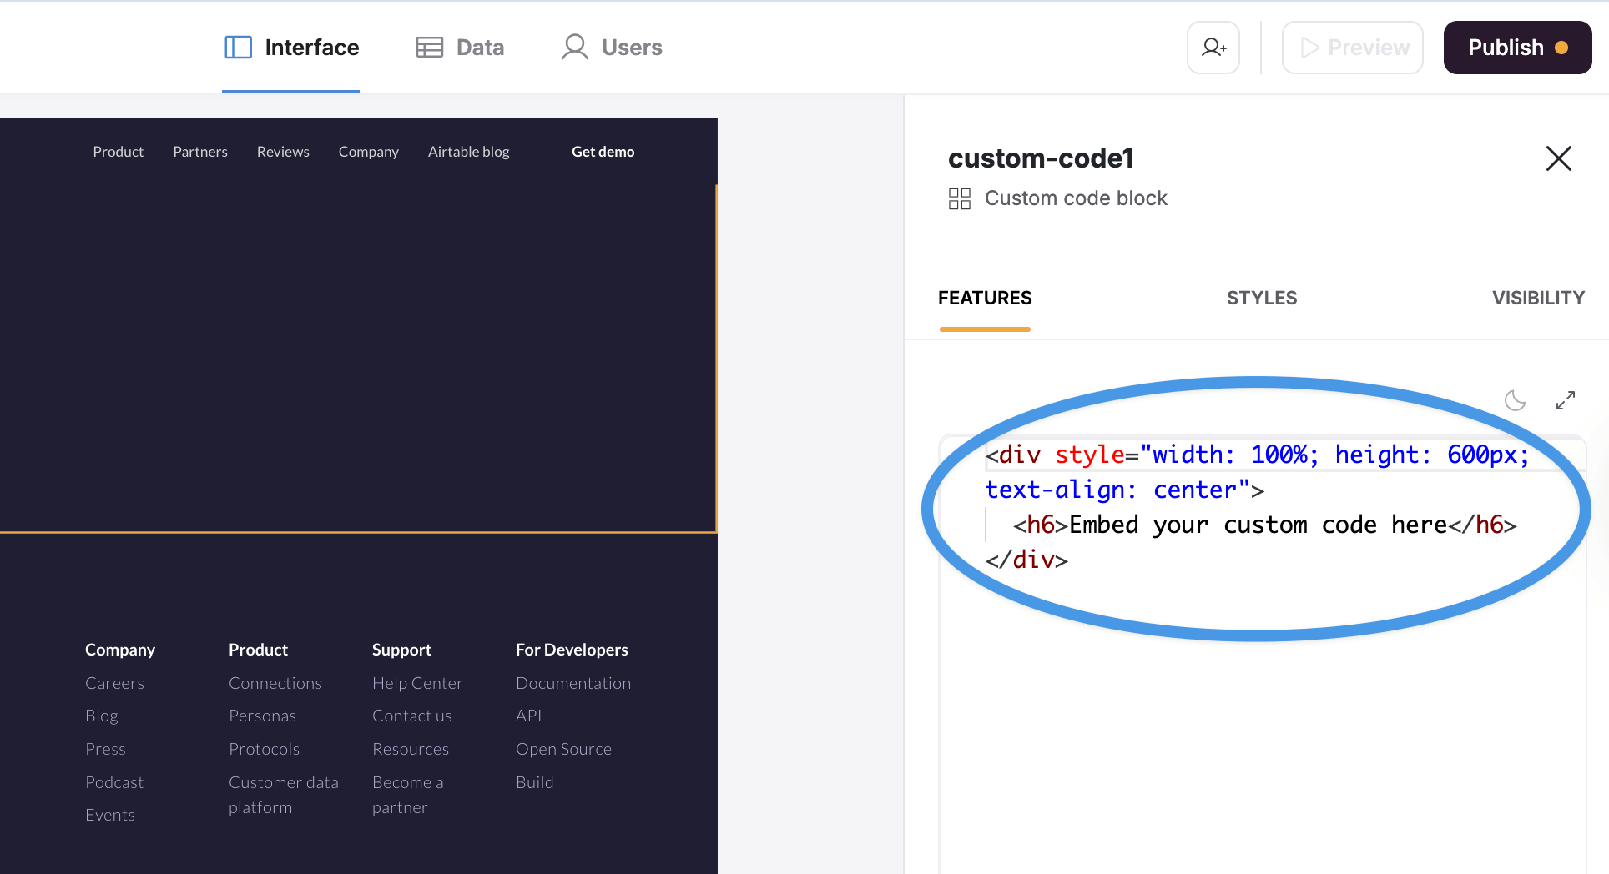Open the Interface tab
The width and height of the screenshot is (1609, 874).
pos(291,48)
